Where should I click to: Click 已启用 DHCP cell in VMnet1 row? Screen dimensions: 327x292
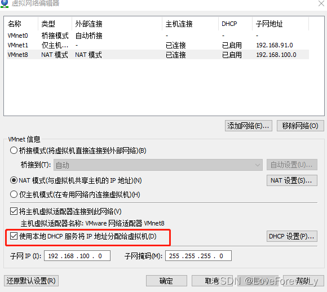(232, 45)
